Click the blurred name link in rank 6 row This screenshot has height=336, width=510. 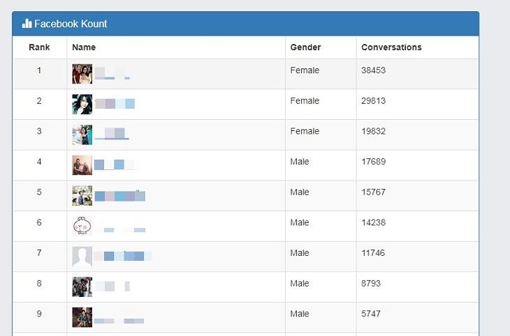point(120,230)
